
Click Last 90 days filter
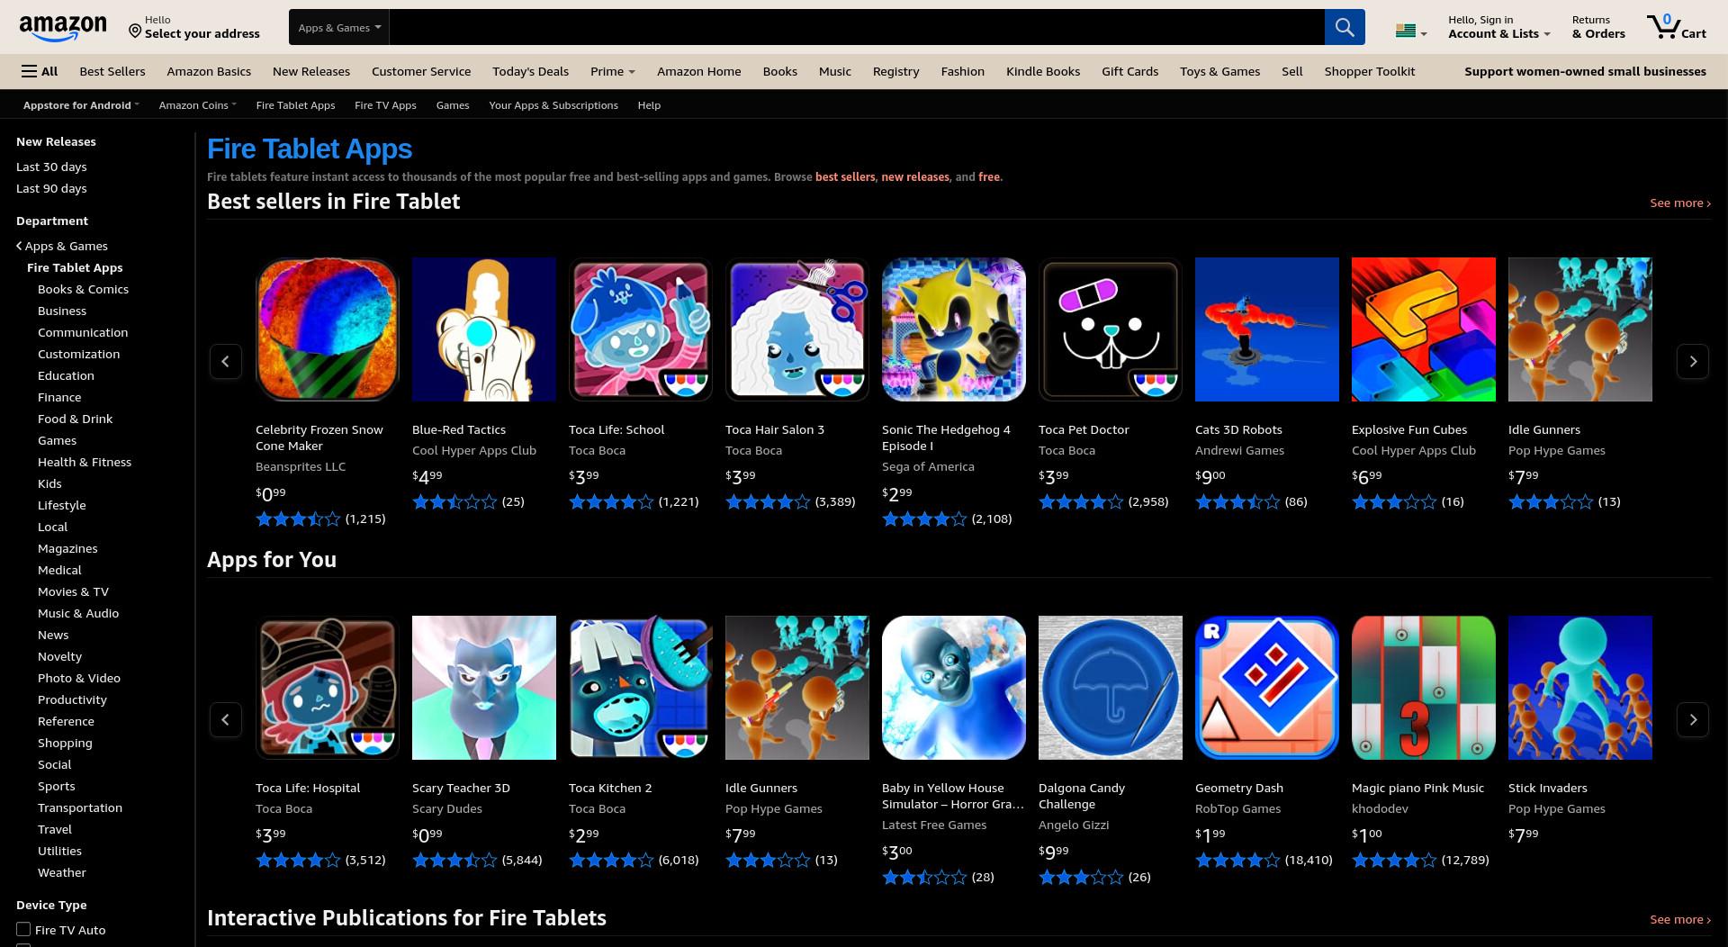51,188
